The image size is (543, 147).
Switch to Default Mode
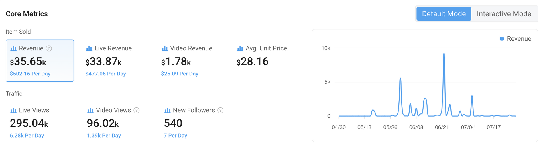pos(444,14)
